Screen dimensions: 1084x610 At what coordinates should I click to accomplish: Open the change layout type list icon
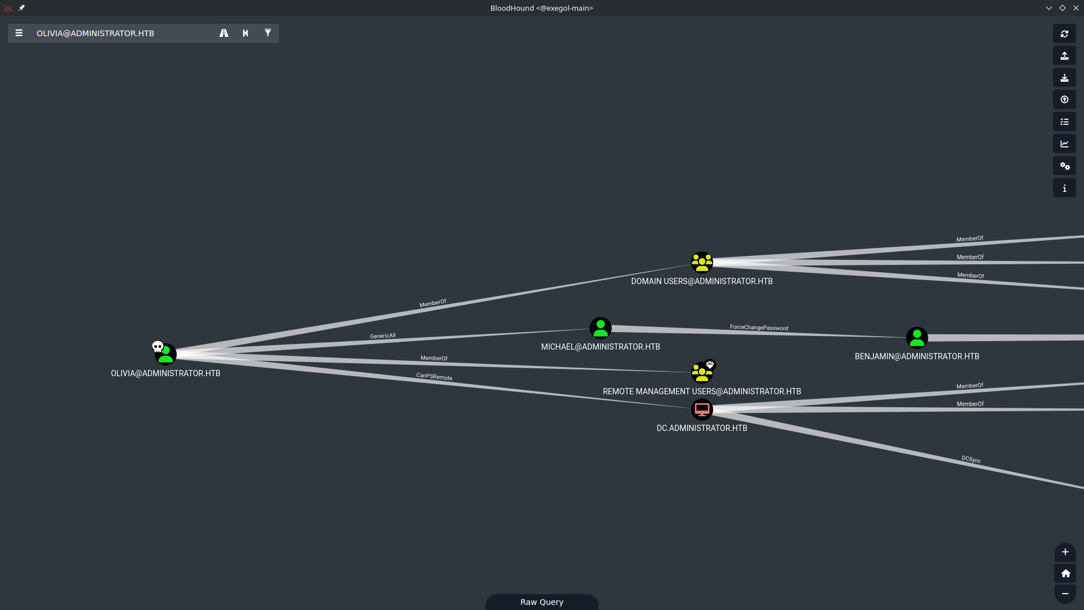tap(1064, 121)
